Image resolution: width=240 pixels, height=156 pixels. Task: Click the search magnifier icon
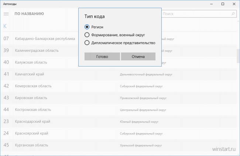[x=233, y=14]
